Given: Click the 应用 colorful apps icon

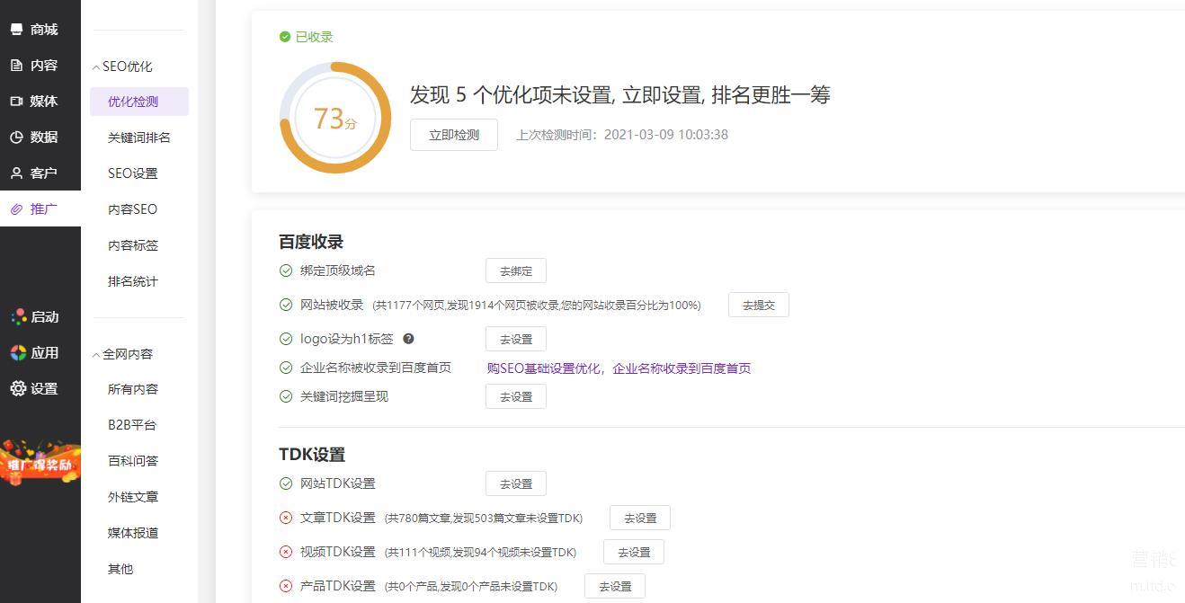Looking at the screenshot, I should tap(18, 353).
